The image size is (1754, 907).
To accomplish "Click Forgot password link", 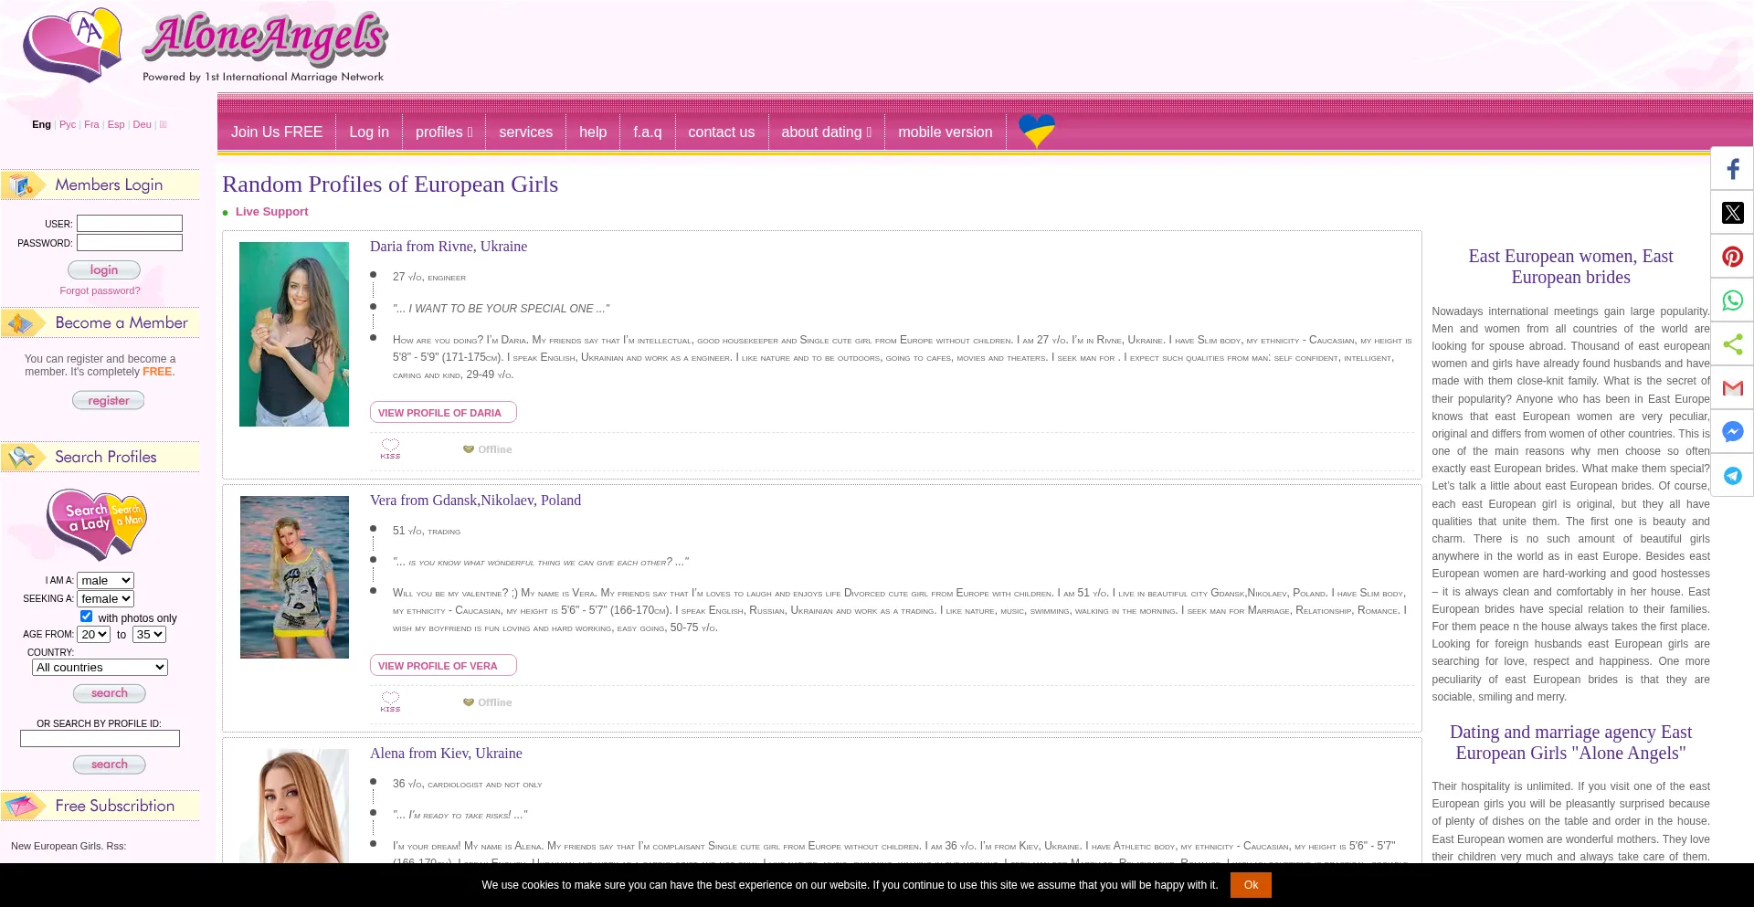I will tap(100, 290).
